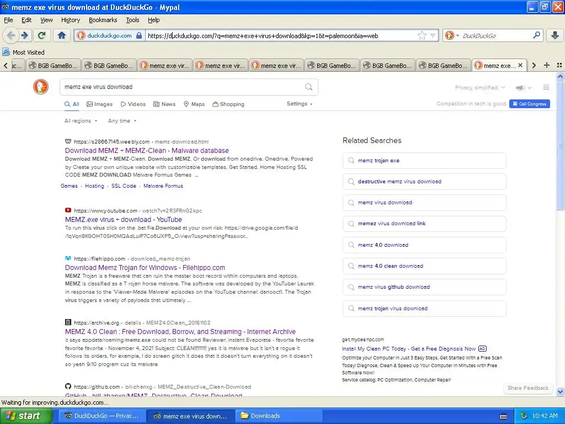
Task: Switch to the Maps results tab
Action: 194,104
